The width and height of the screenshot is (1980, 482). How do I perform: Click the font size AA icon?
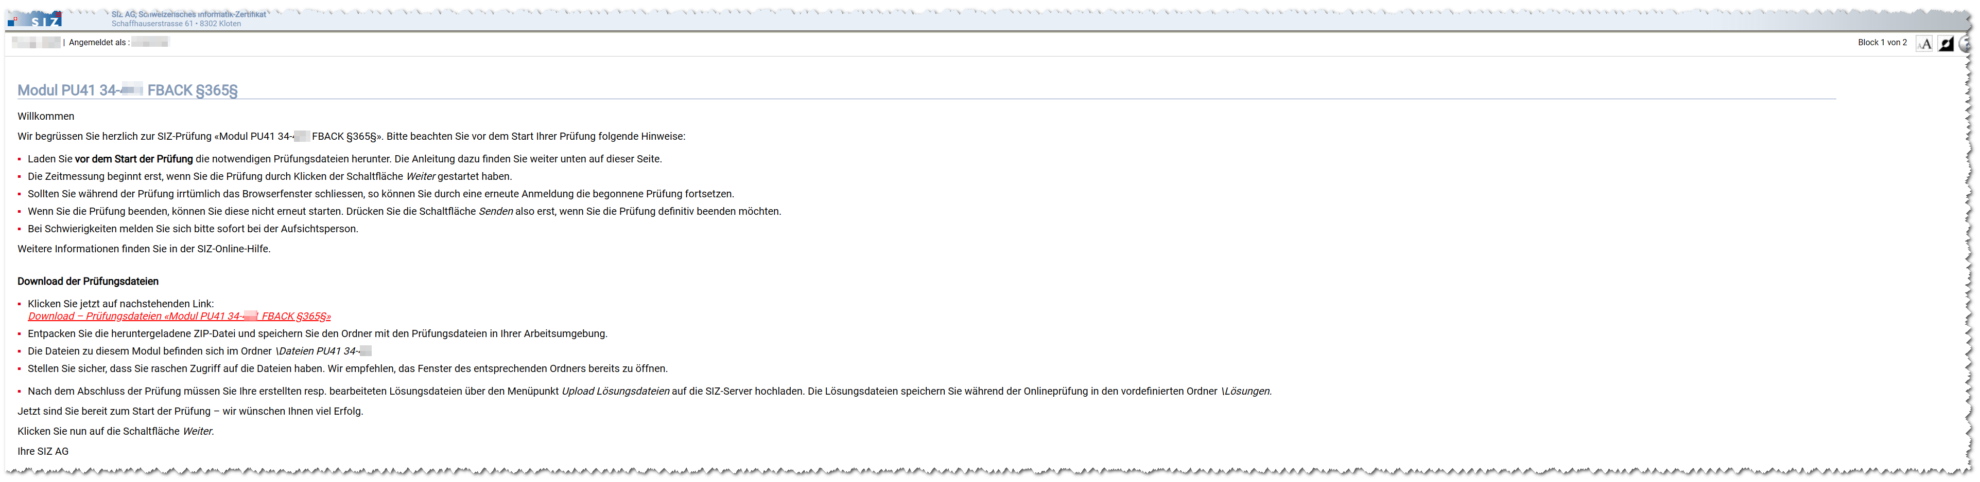pyautogui.click(x=1925, y=44)
